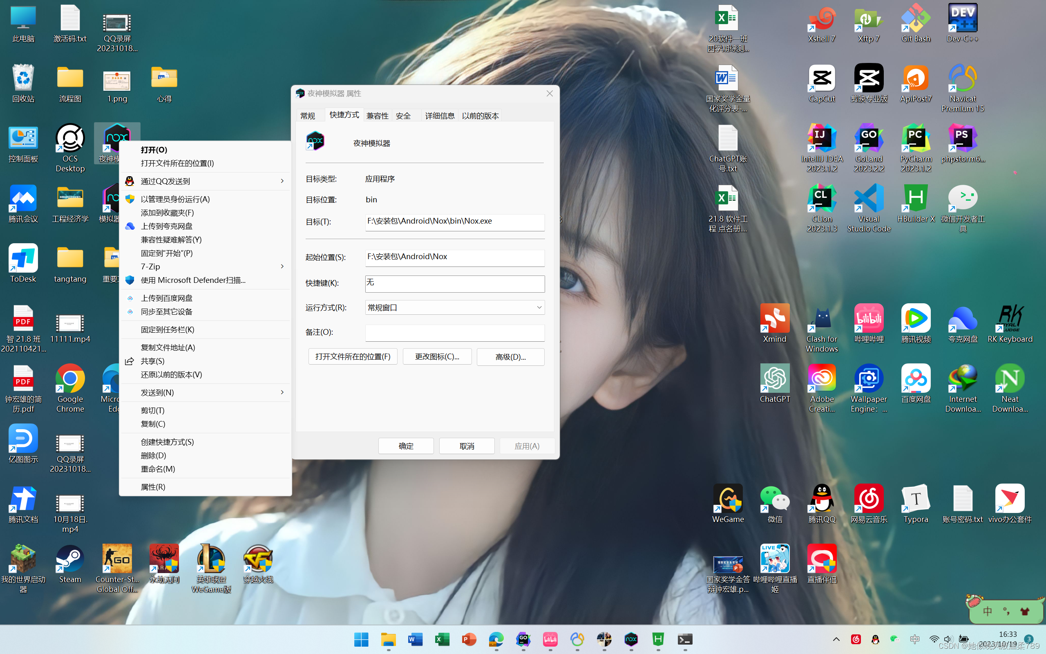This screenshot has height=654, width=1046.
Task: Select the ChatGPT desktop icon
Action: pos(774,384)
